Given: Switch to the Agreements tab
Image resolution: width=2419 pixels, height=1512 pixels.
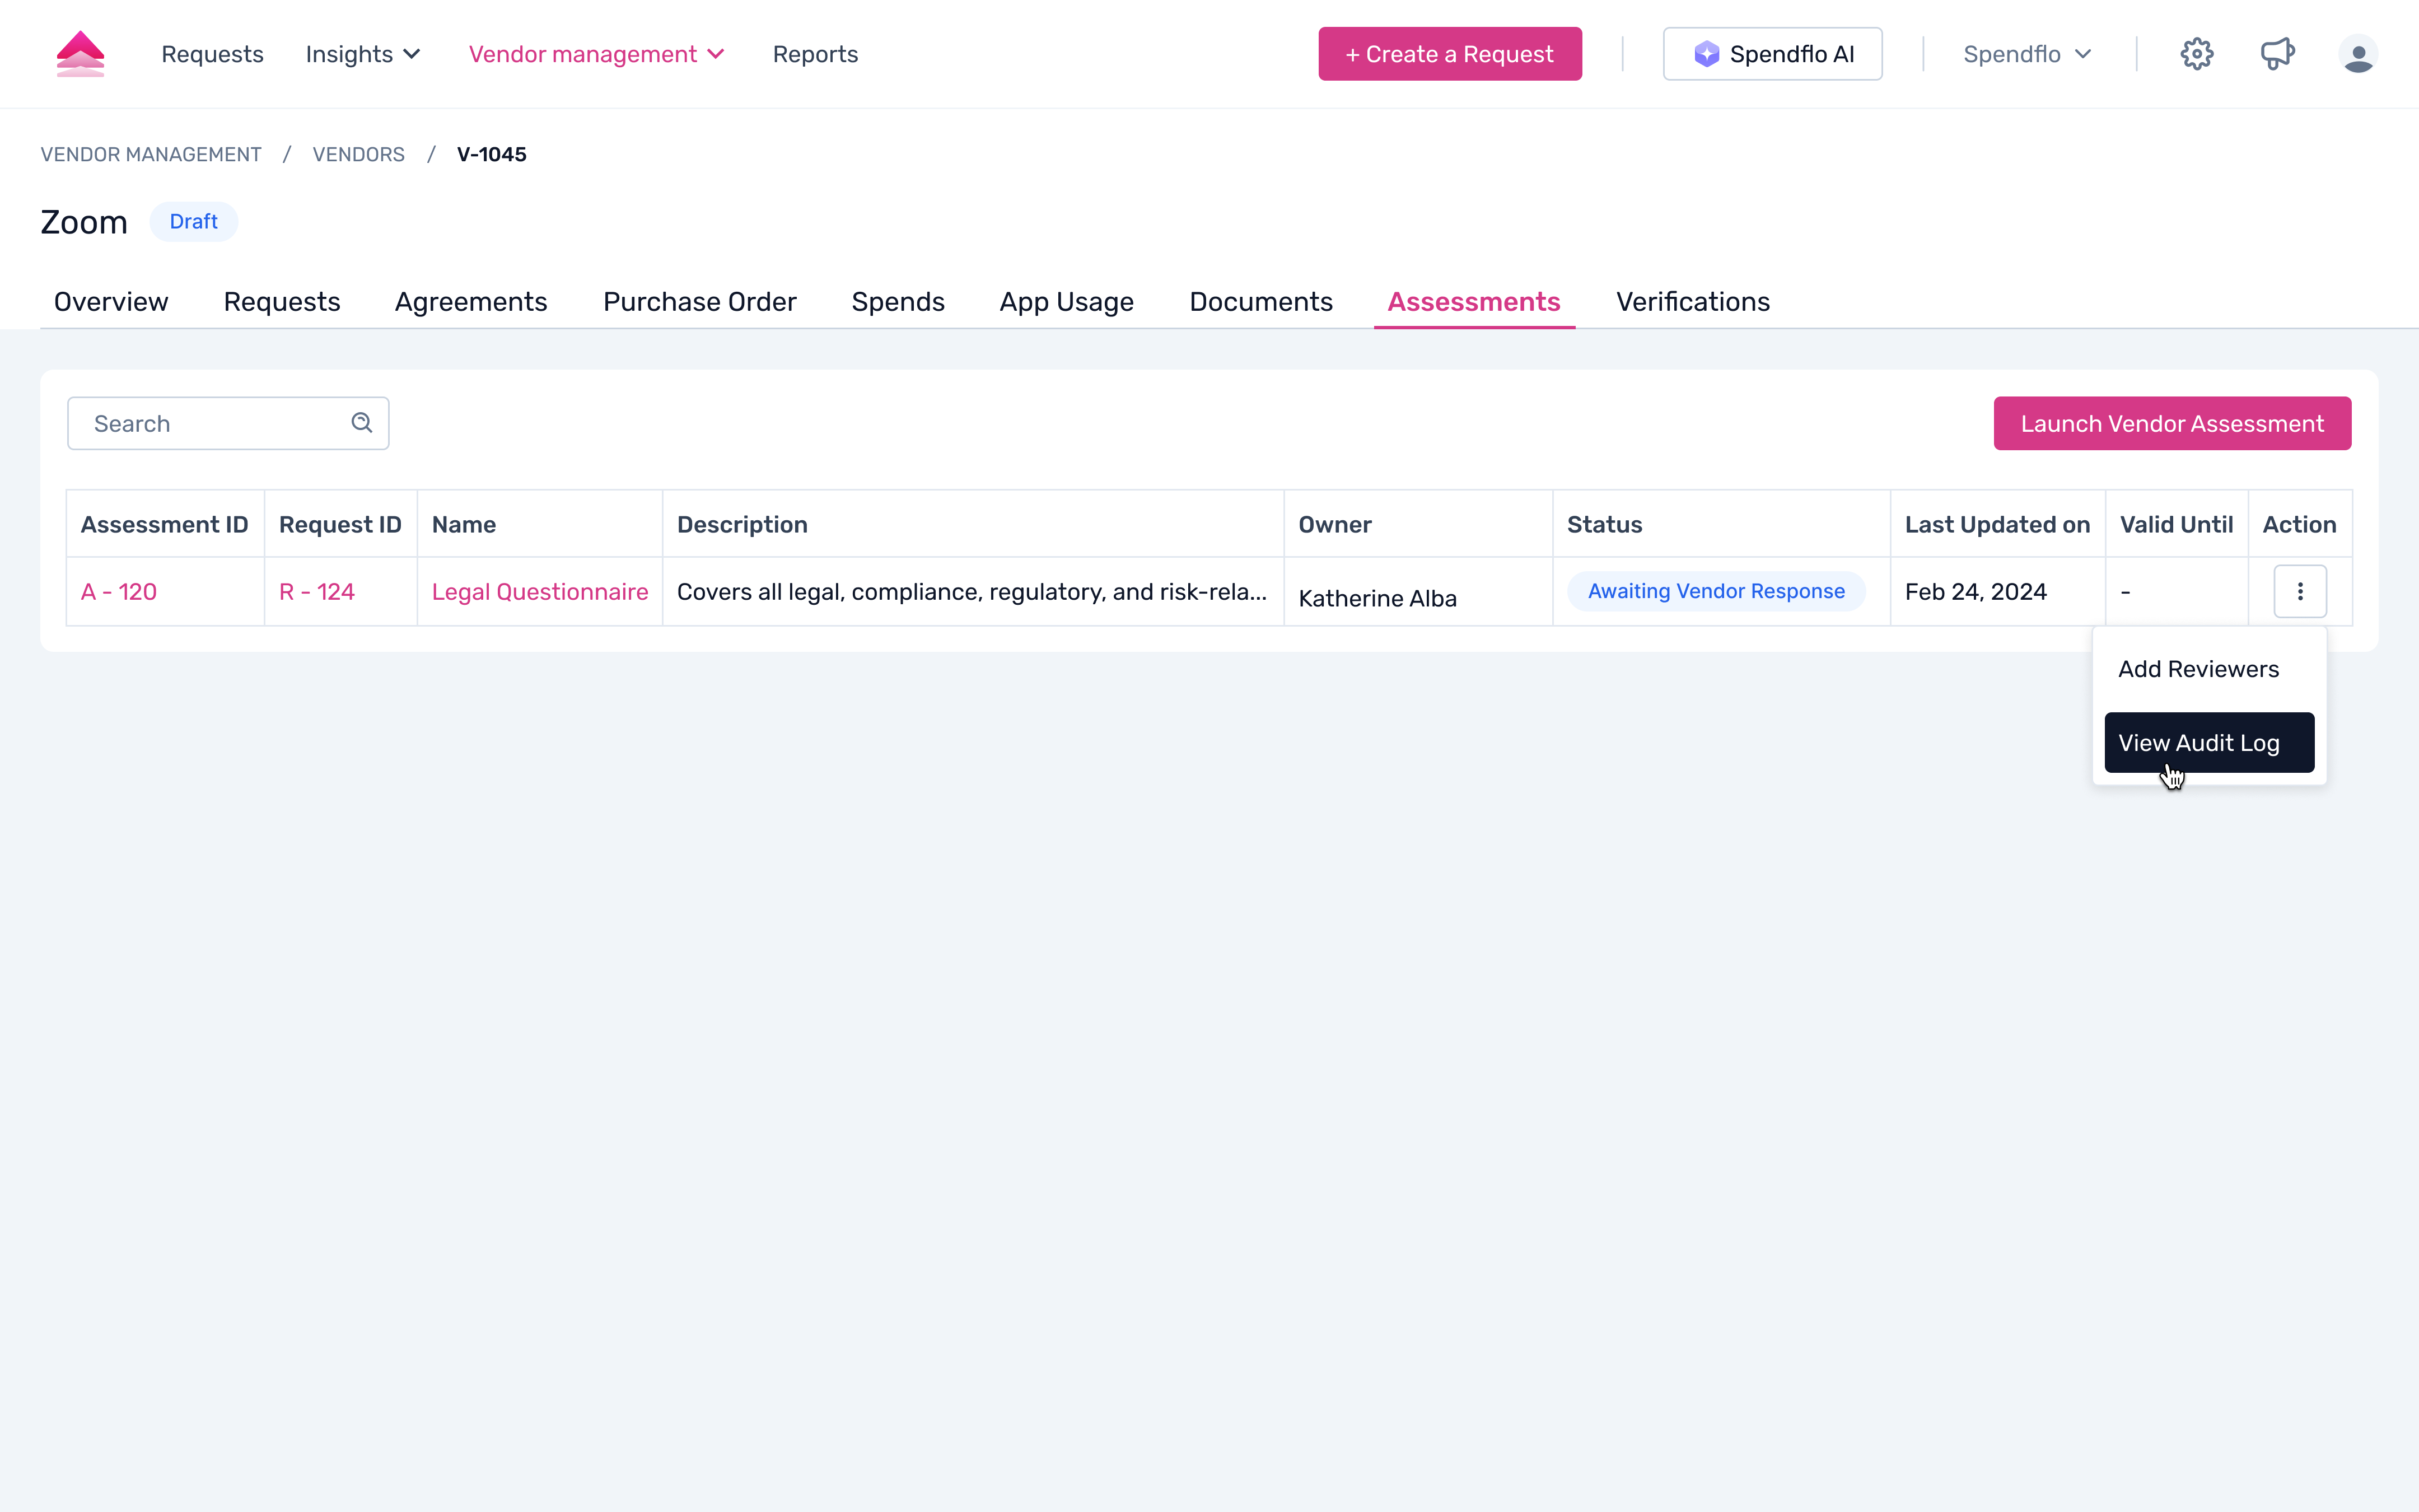Looking at the screenshot, I should [x=471, y=302].
